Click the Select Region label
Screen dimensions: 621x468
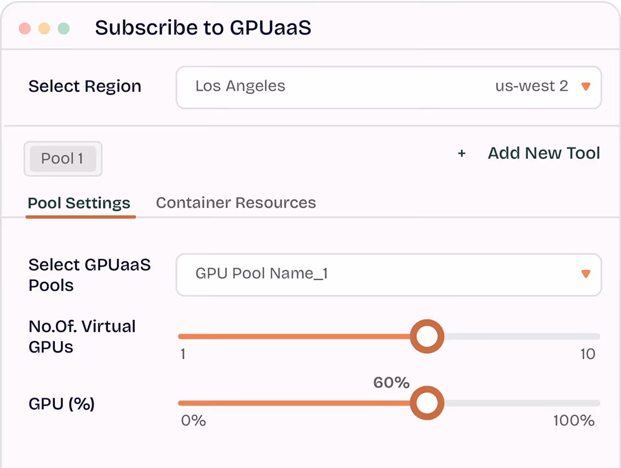(x=85, y=86)
